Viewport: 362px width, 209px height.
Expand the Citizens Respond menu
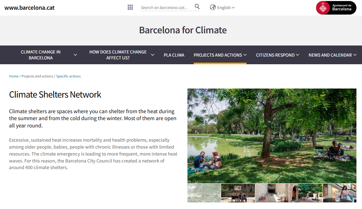pos(277,55)
